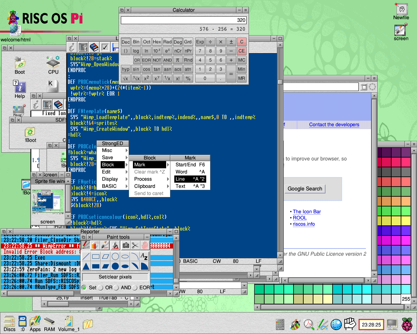Screen dimensions: 417x334
Task: Select the paintbrush tool in Paint tools
Action: click(105, 245)
